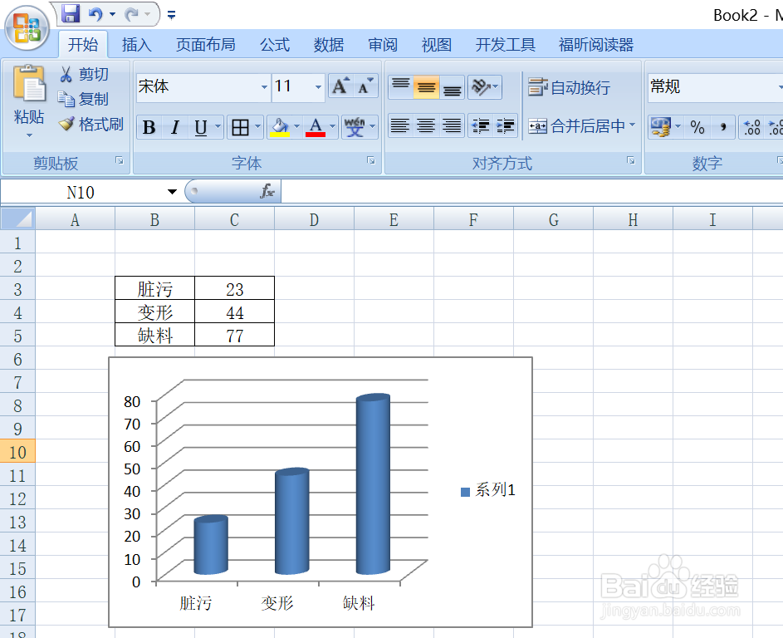Click the Name Box showing N10
The height and width of the screenshot is (638, 783).
click(81, 192)
